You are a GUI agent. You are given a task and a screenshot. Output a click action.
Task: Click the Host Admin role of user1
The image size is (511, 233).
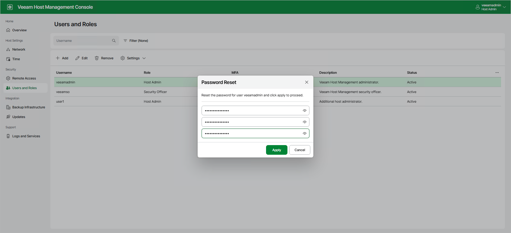click(x=152, y=101)
